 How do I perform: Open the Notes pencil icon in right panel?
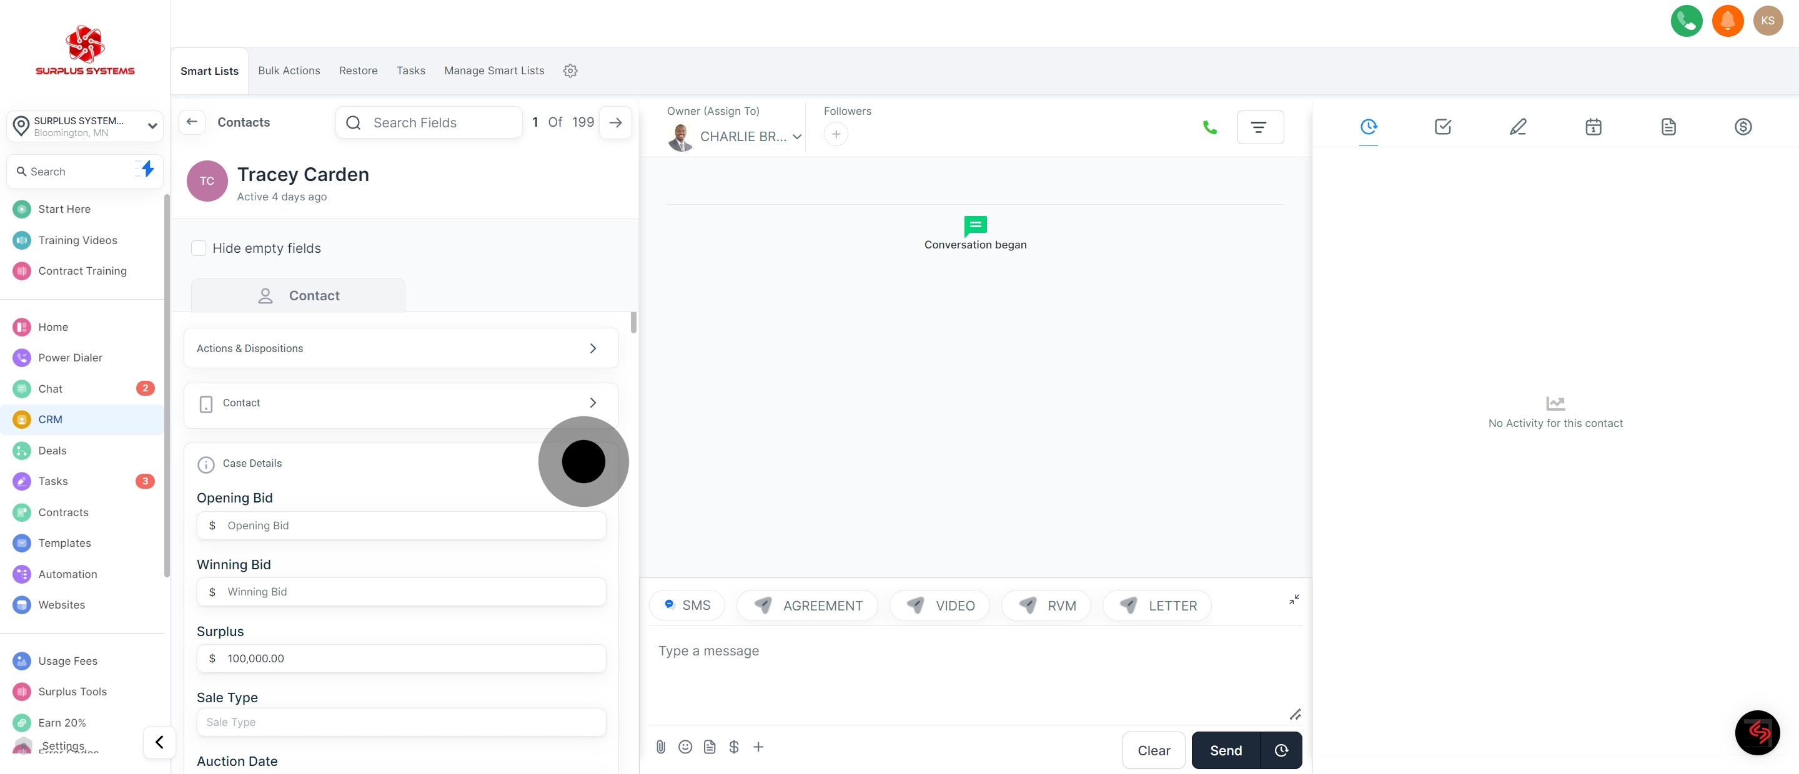click(x=1517, y=126)
